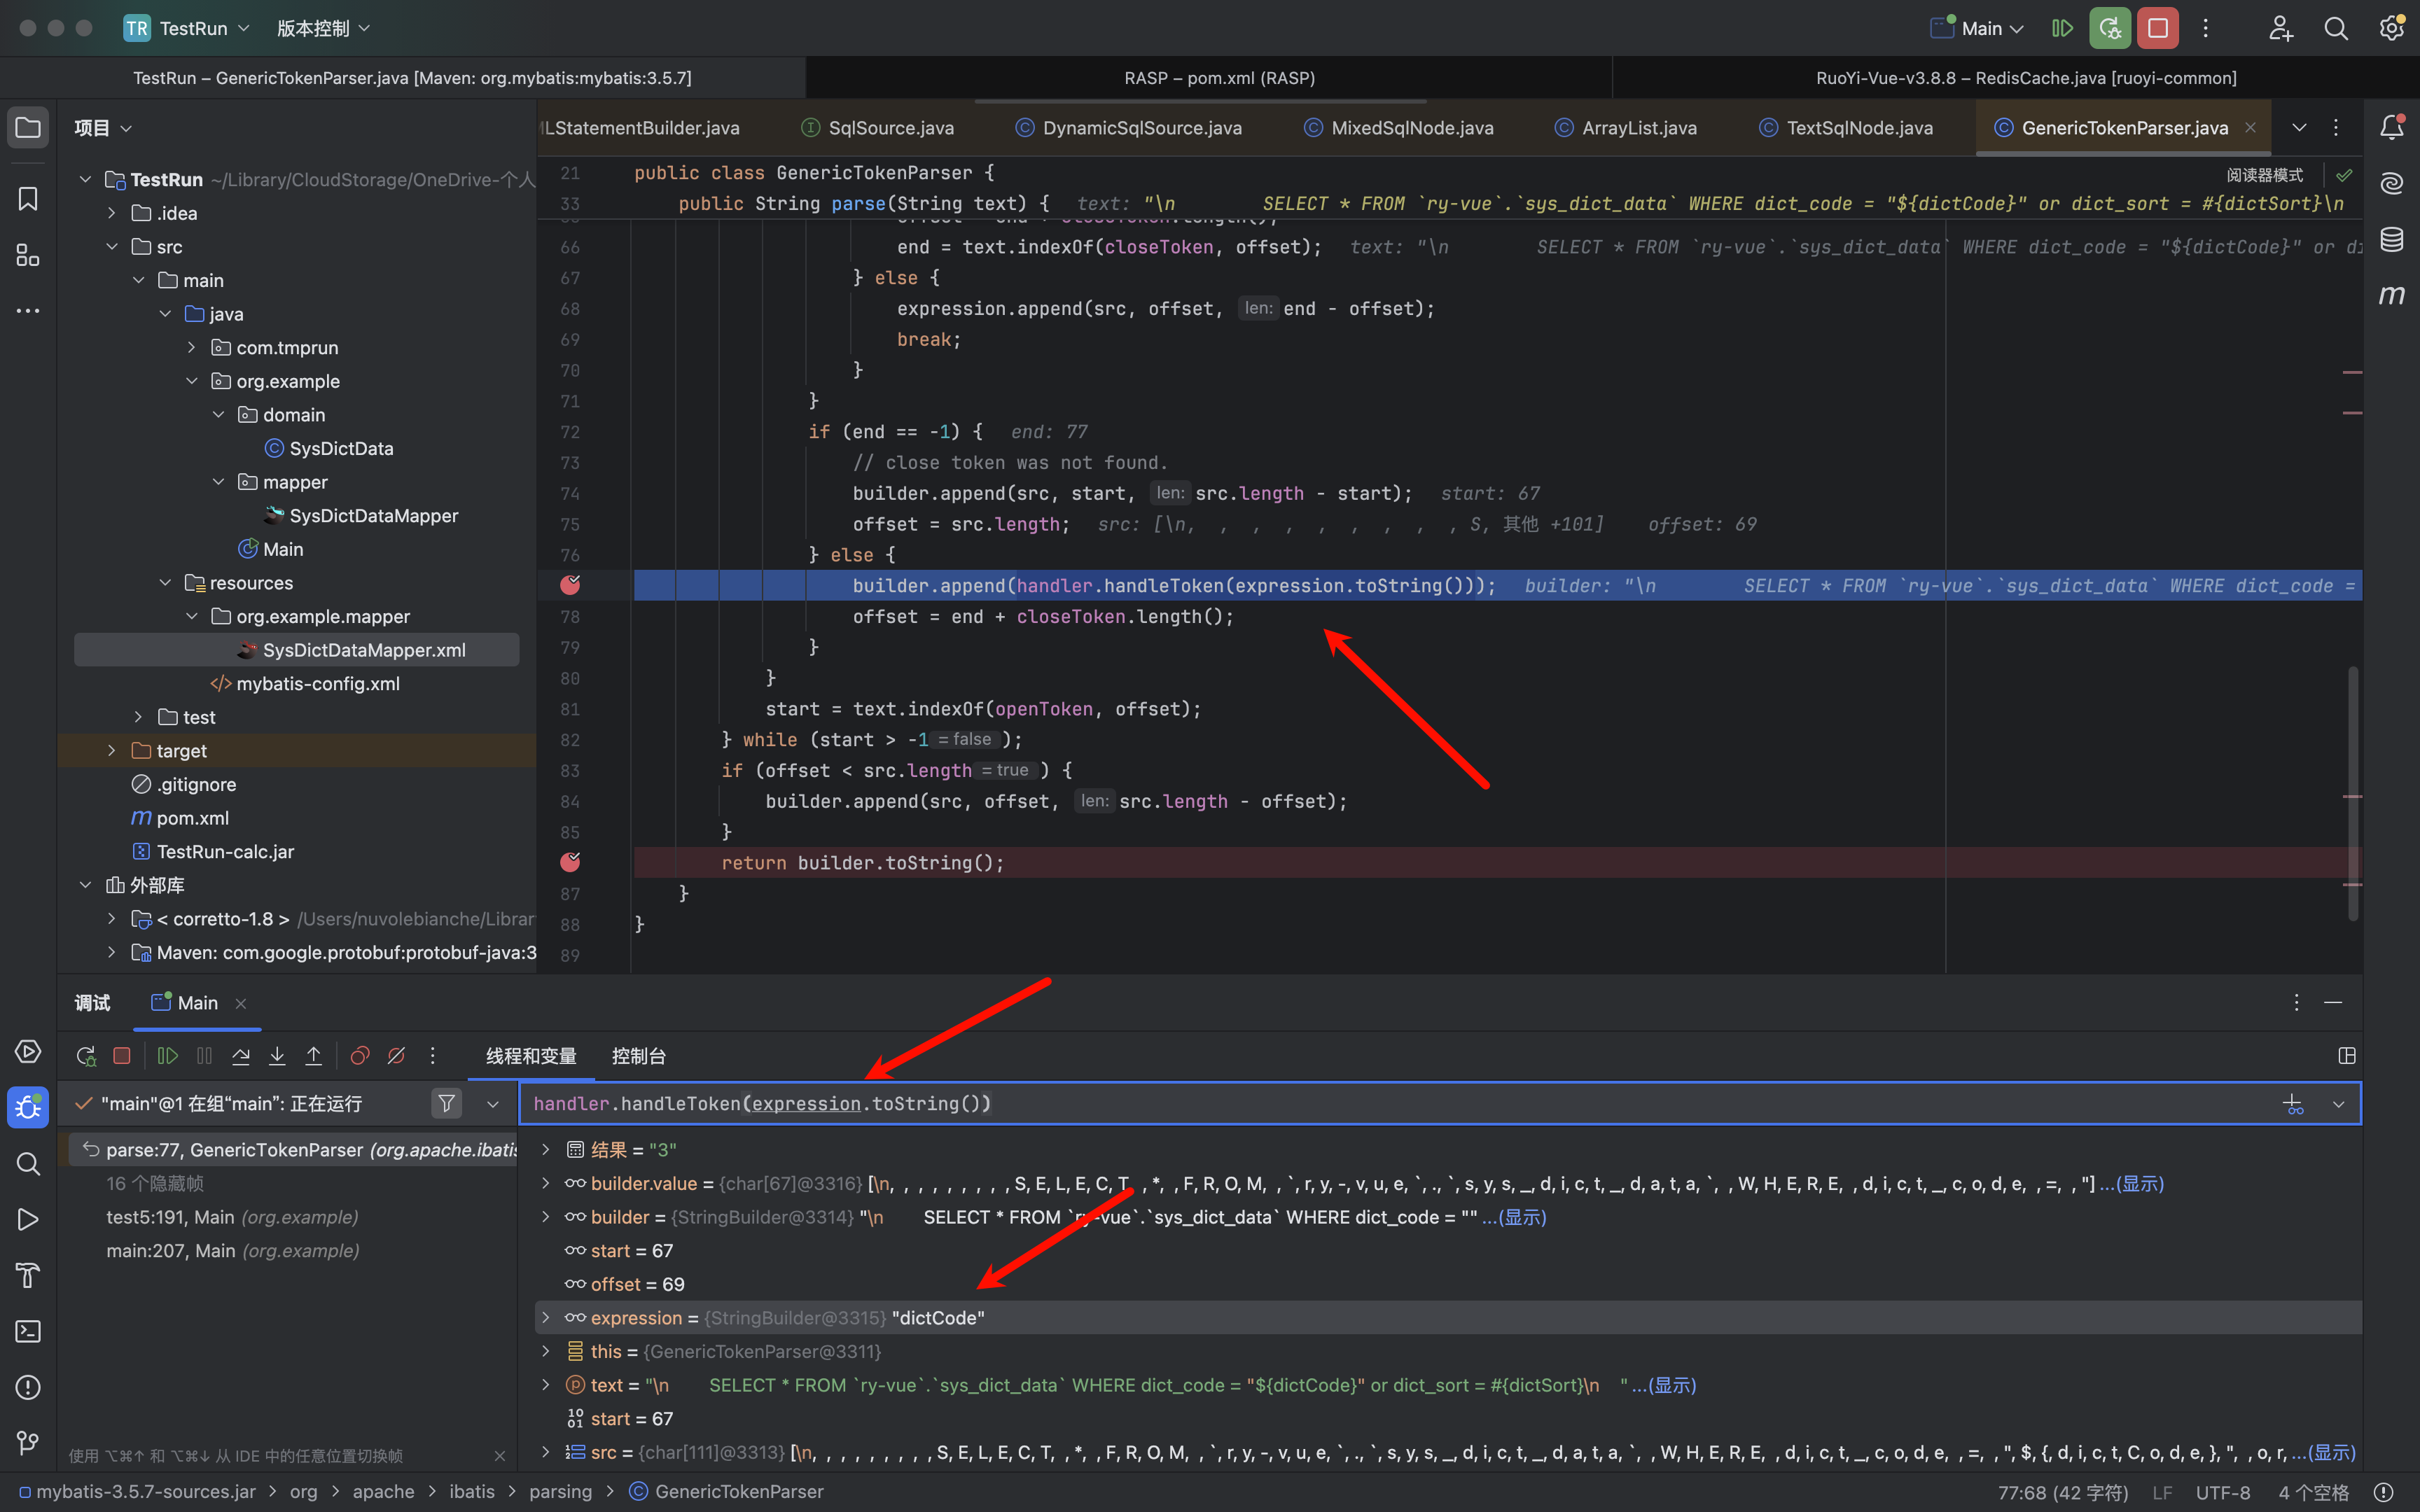Toggle Mute Breakpoints in debug toolbar

click(x=397, y=1056)
